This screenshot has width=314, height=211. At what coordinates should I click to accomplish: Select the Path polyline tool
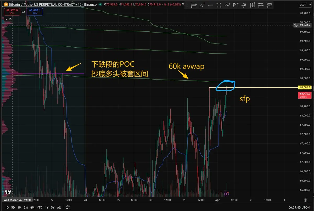(227, 5)
